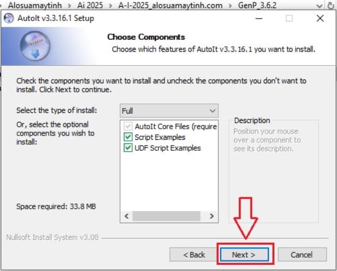Screen dimensions: 337x271
Task: Open the Ai 2025 breadcrumb folder
Action: point(90,5)
